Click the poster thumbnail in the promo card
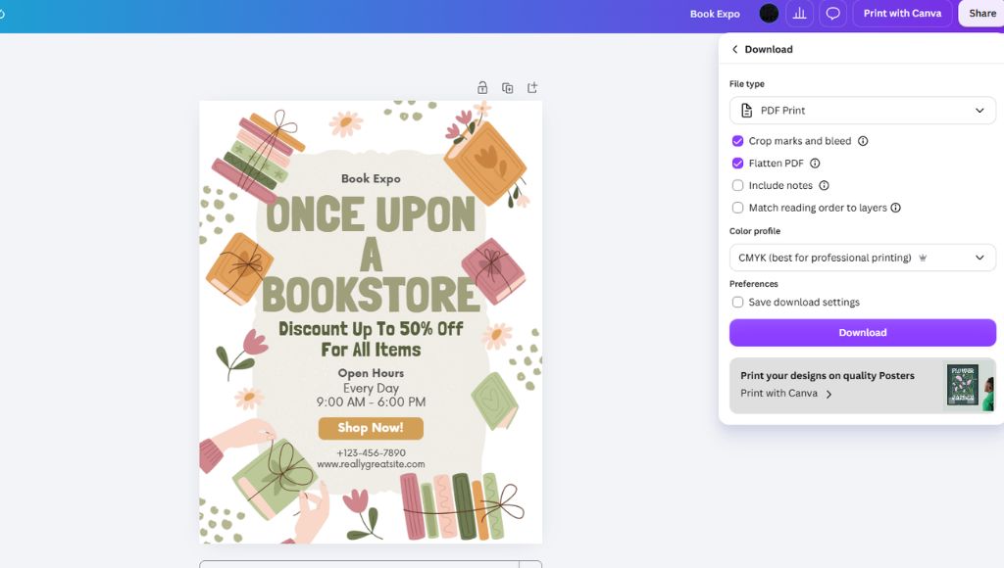 pos(963,385)
